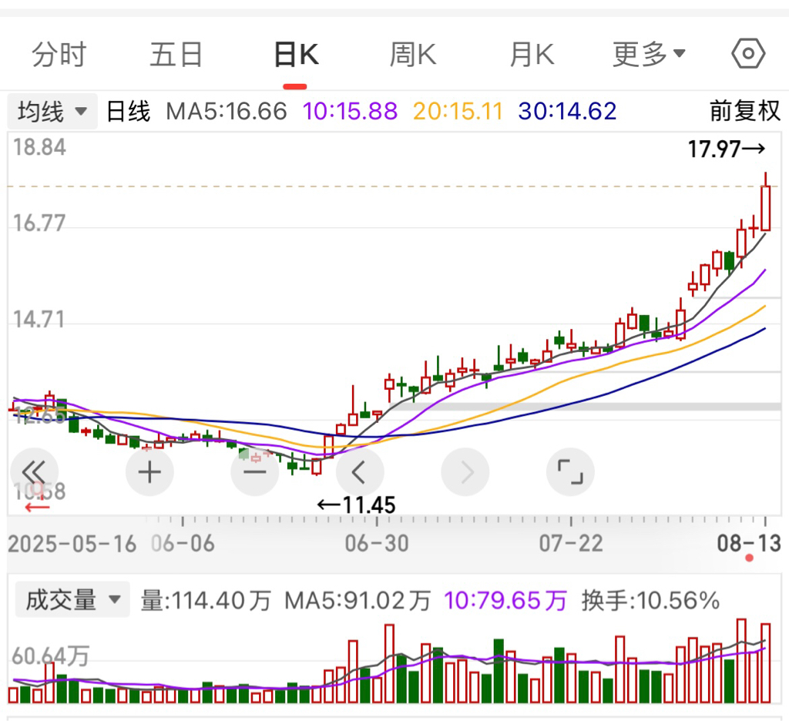Tap the MA5:16.66 moving average label
Viewport: 789px width, 721px height.
(x=227, y=111)
